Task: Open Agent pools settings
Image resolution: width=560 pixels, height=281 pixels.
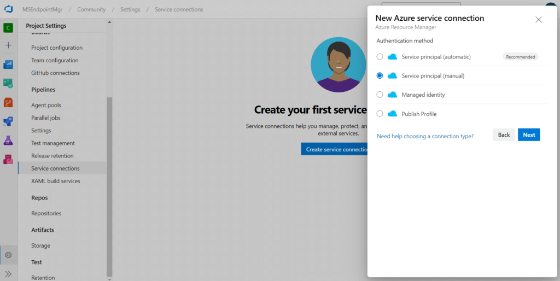Action: (x=46, y=106)
